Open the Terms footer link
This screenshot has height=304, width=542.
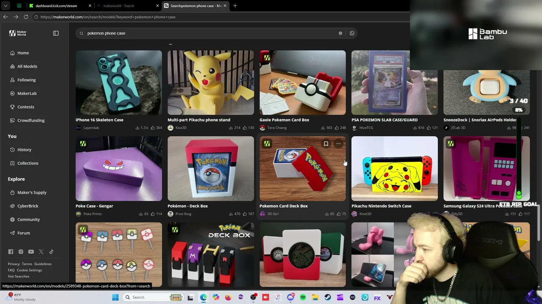coord(27,264)
